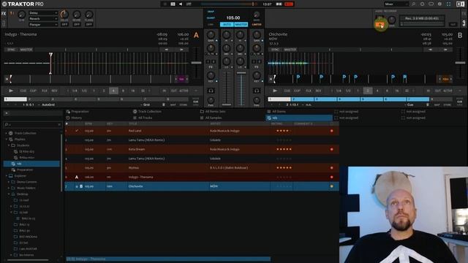Adjust channel B volume fader
This screenshot has width=468, height=263.
[x=241, y=73]
